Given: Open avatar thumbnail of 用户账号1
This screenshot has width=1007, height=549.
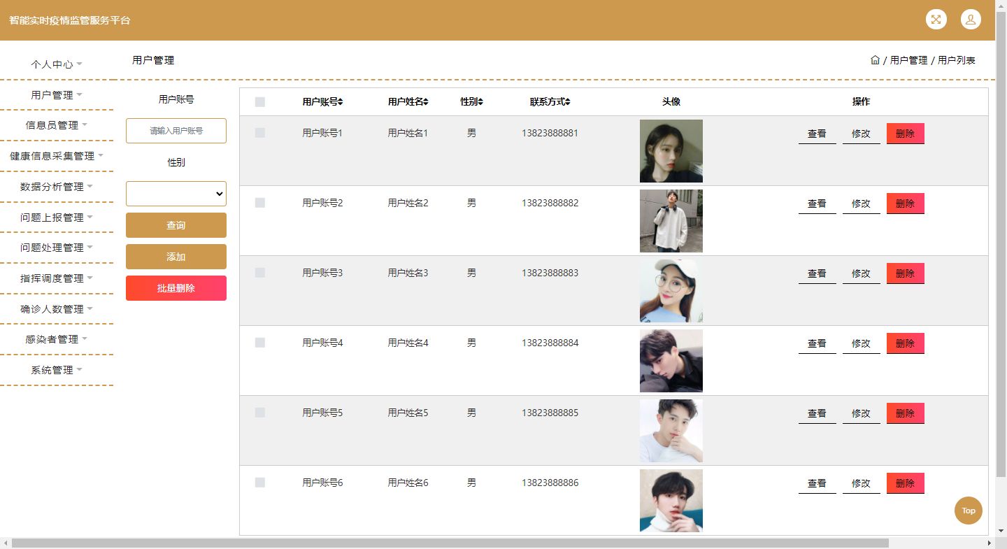Looking at the screenshot, I should click(671, 151).
